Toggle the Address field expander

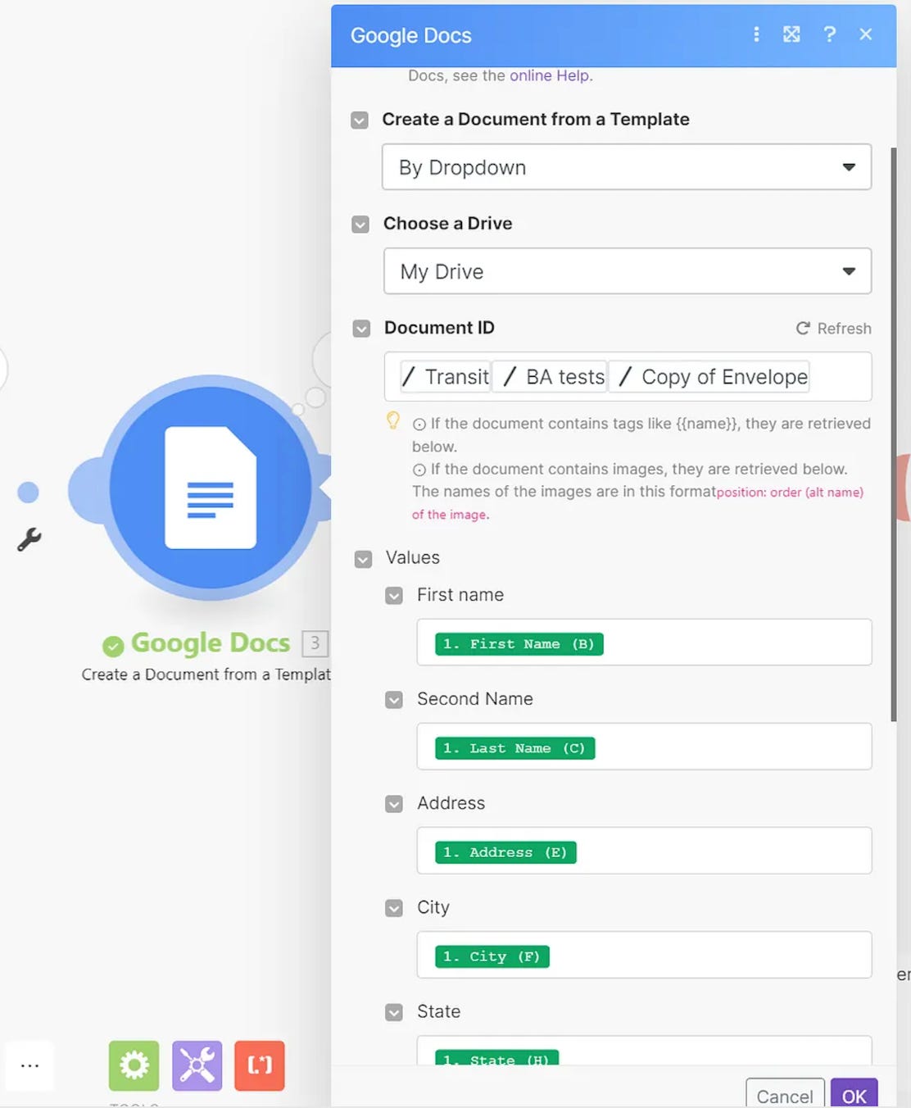click(x=394, y=804)
